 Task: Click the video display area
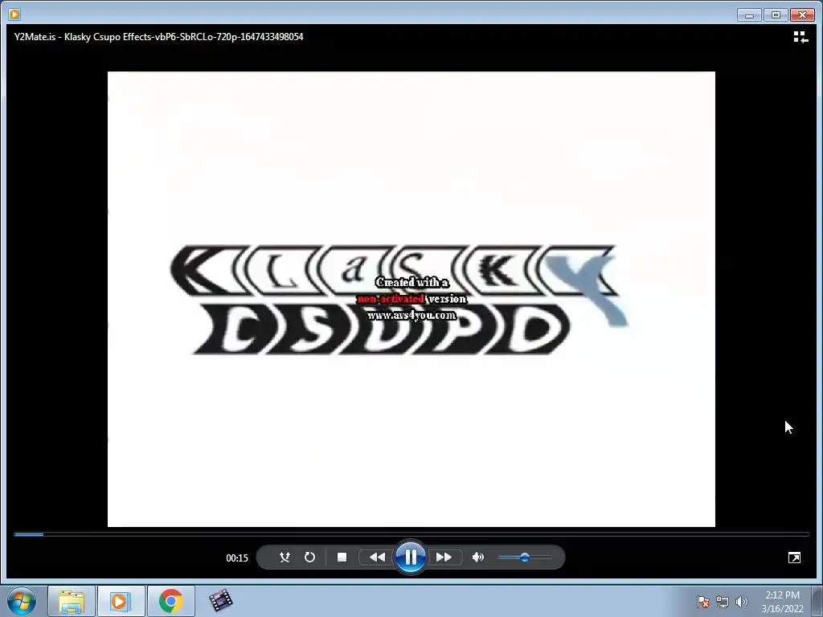click(x=411, y=299)
